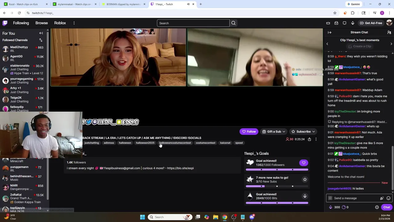Open the Following tab
Screen dimensions: 394x222
[x=21, y=23]
